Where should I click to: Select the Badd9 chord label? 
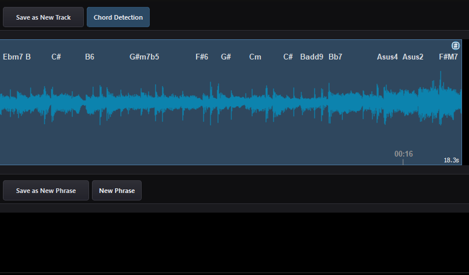pos(312,57)
